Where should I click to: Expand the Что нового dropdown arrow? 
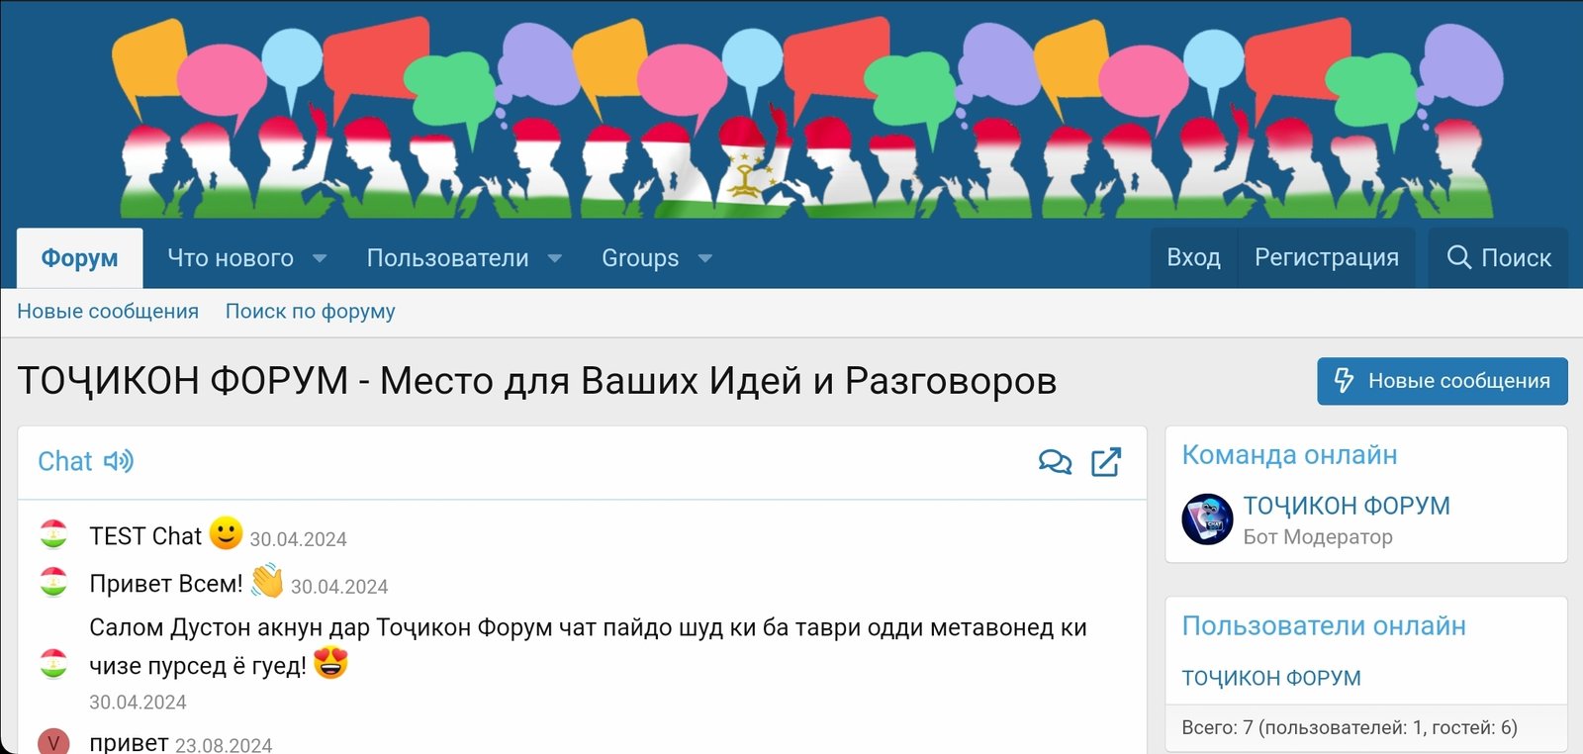click(320, 258)
